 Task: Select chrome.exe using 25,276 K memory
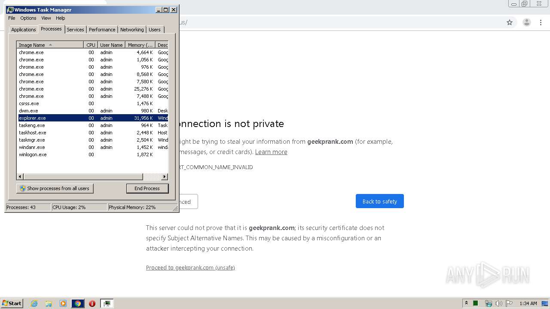click(x=92, y=89)
